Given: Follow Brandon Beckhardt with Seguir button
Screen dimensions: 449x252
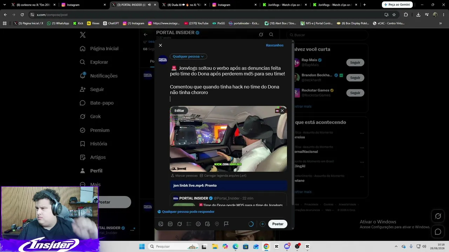Looking at the screenshot, I should (355, 78).
